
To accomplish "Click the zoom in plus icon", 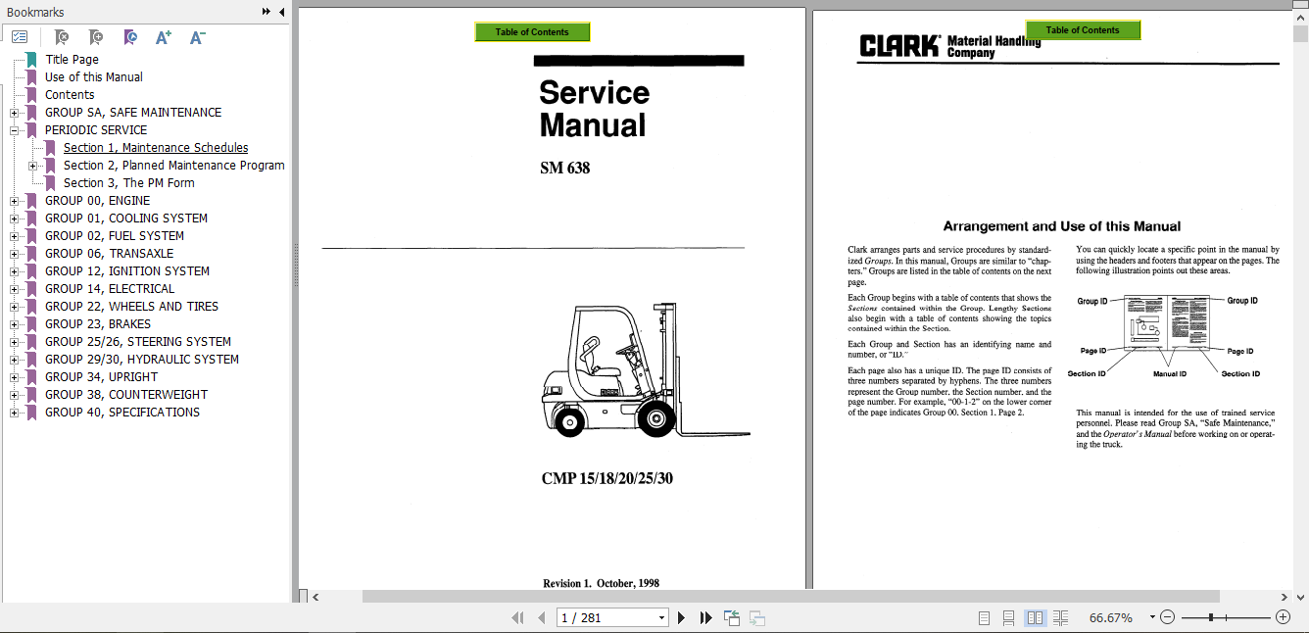I will click(x=1283, y=617).
